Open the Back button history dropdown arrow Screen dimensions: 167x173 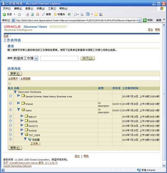click(14, 14)
